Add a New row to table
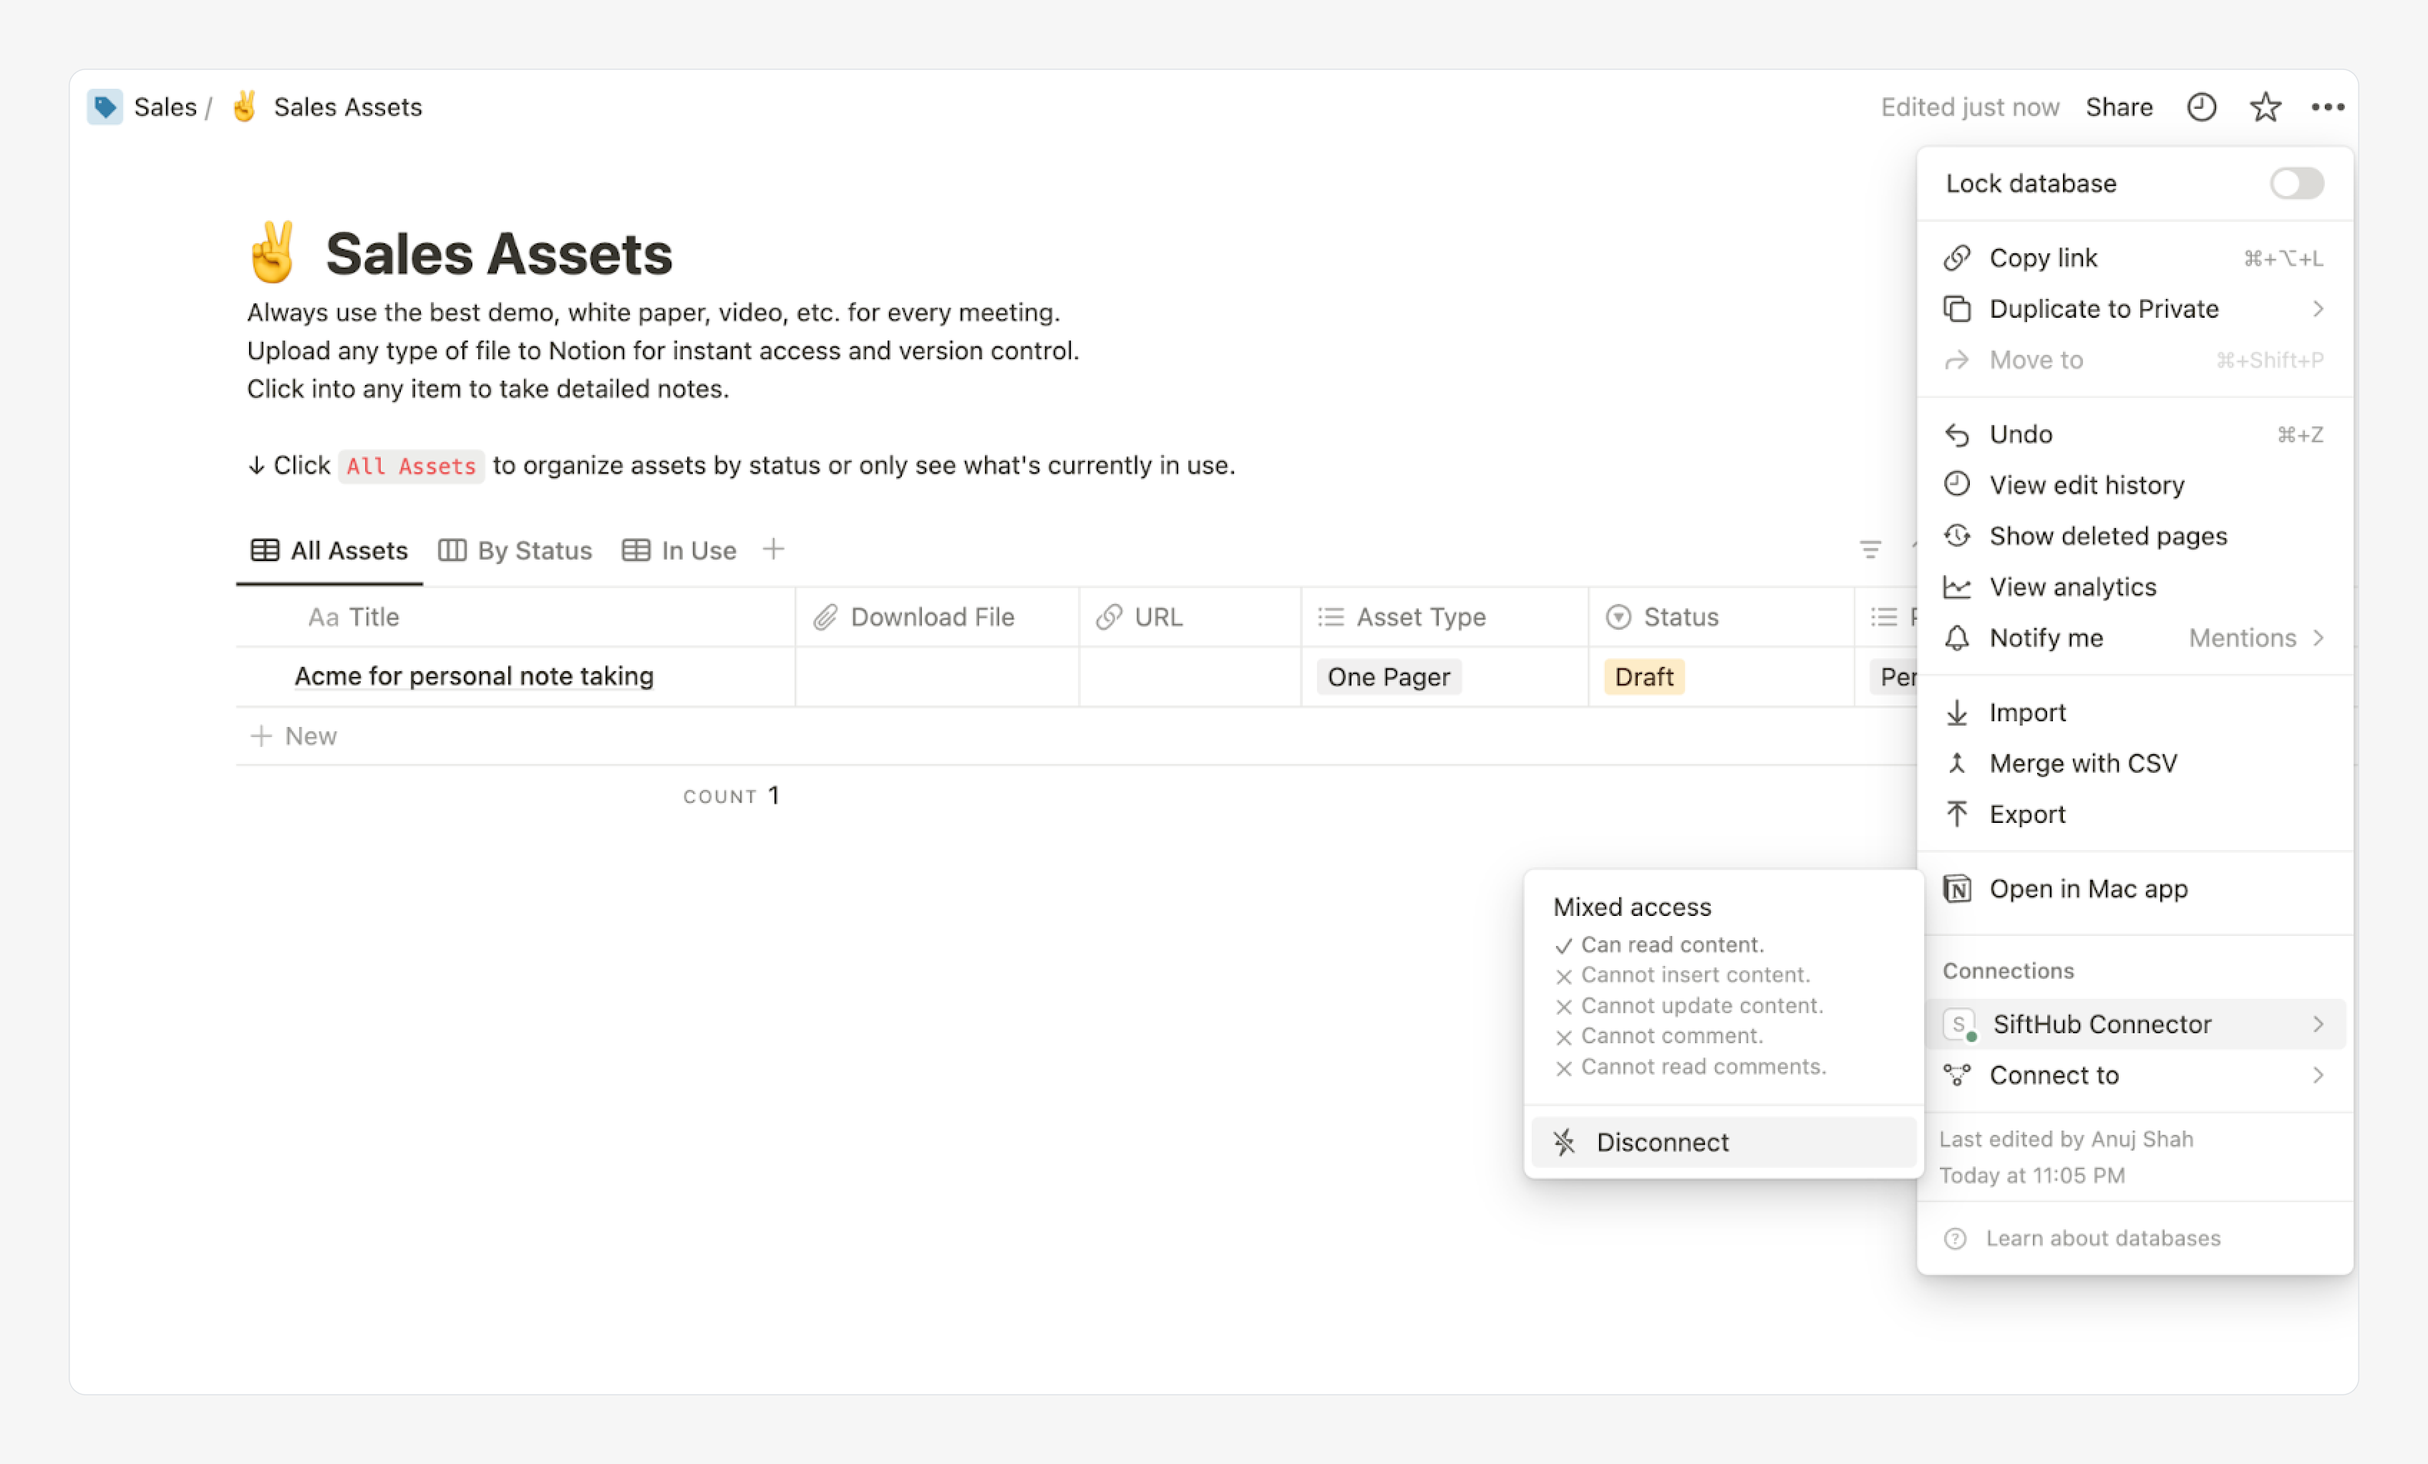This screenshot has width=2428, height=1464. [295, 736]
